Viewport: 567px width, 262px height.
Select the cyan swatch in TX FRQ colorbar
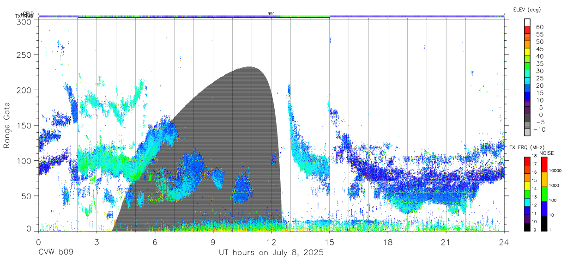coord(527,202)
